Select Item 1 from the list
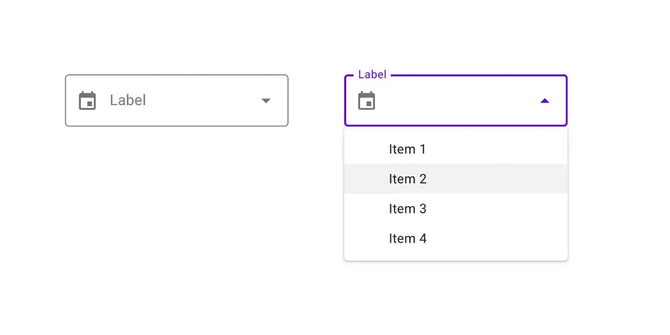 point(408,149)
